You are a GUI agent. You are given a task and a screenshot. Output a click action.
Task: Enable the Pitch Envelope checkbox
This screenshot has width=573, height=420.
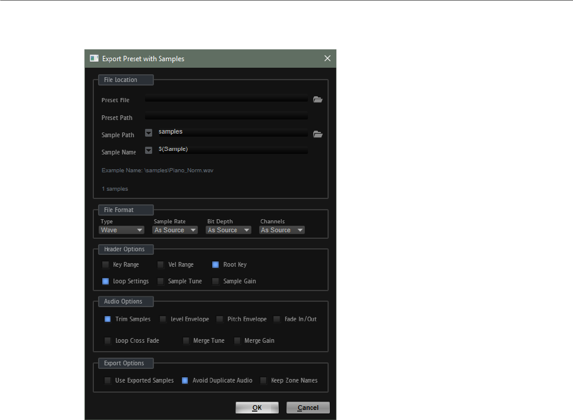[219, 319]
